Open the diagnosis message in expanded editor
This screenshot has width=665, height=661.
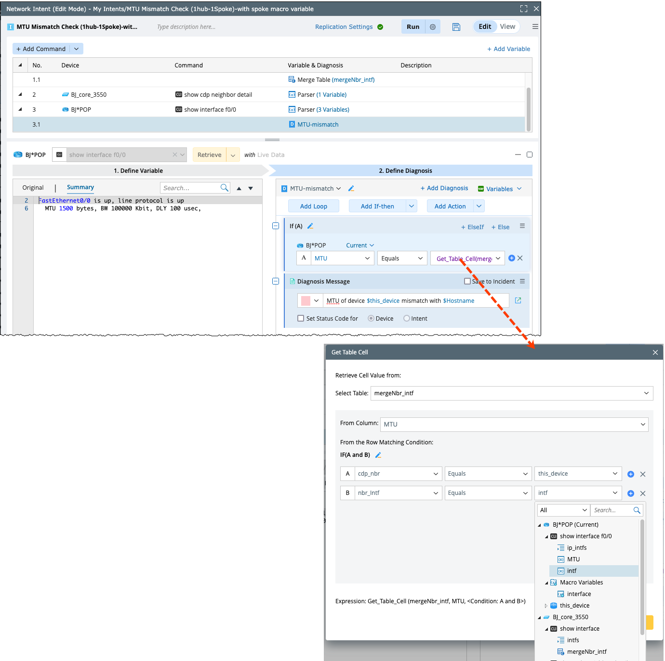click(518, 300)
